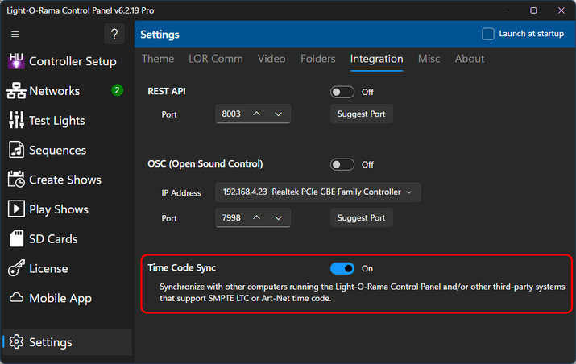Open SD Cards in the sidebar
This screenshot has width=576, height=364.
(x=53, y=239)
